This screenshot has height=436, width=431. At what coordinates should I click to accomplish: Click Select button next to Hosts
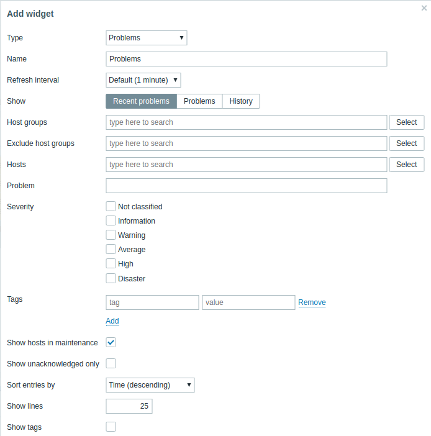coord(406,165)
